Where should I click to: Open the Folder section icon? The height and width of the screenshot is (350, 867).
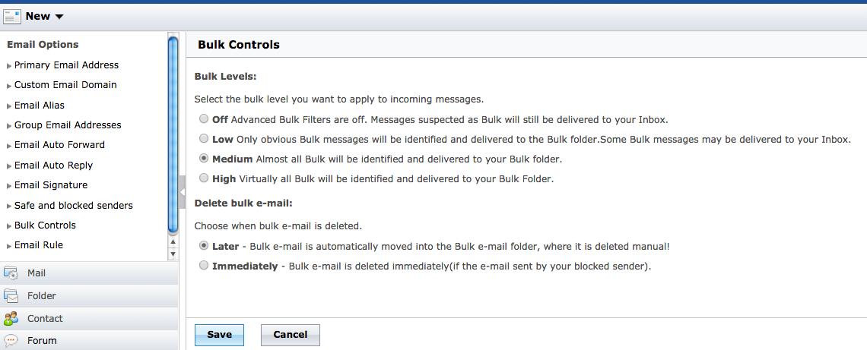tap(11, 296)
